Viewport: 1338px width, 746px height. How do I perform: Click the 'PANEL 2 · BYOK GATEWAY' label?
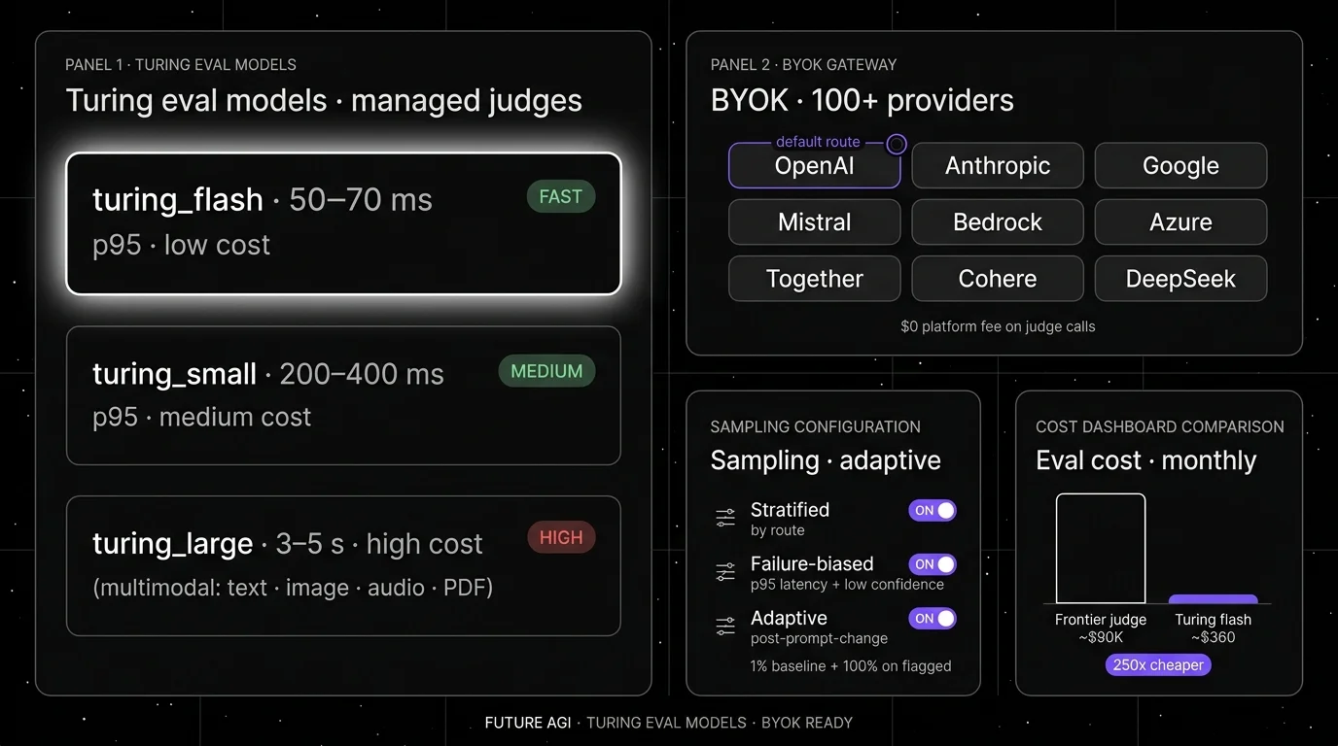coord(804,65)
